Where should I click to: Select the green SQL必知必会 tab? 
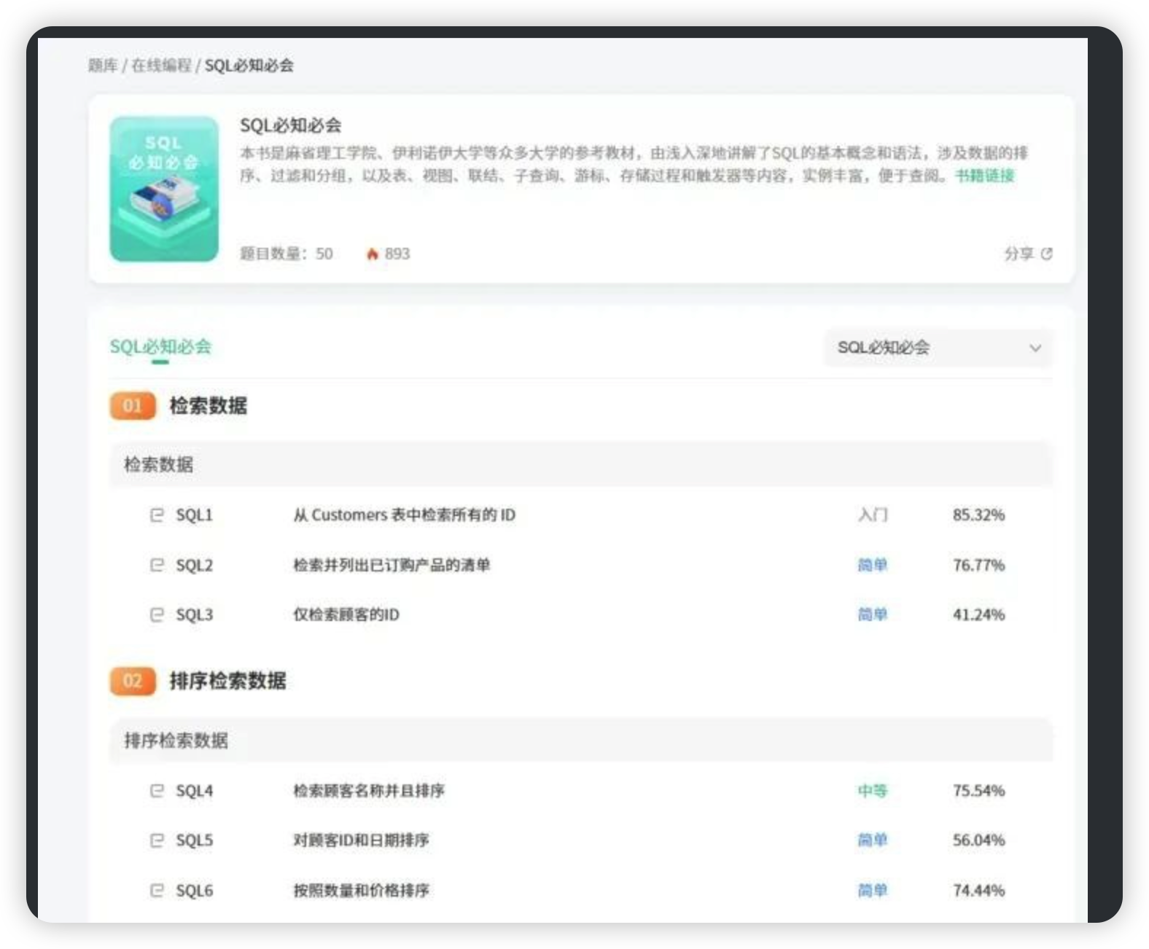click(x=160, y=347)
